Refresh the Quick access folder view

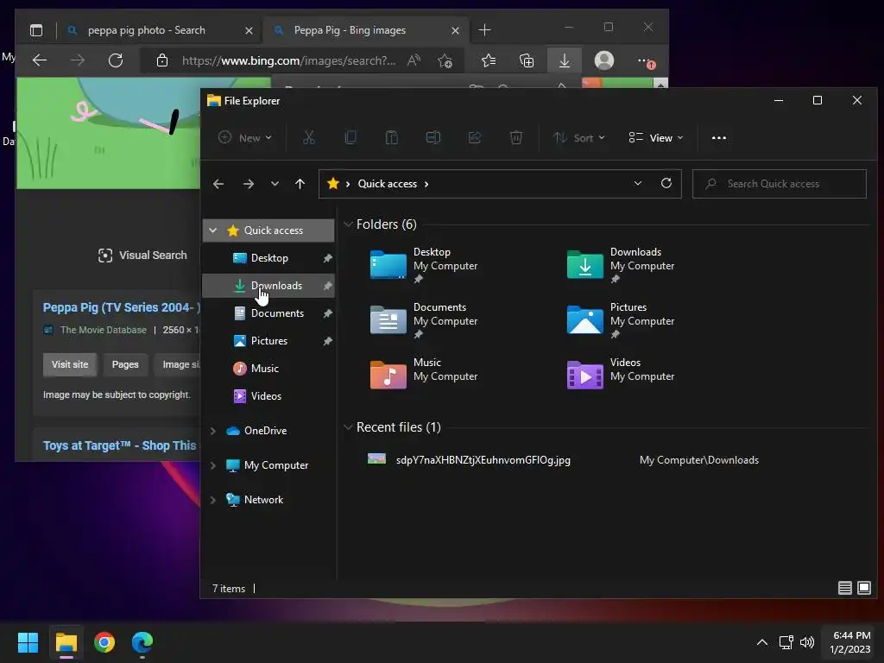[x=666, y=183]
